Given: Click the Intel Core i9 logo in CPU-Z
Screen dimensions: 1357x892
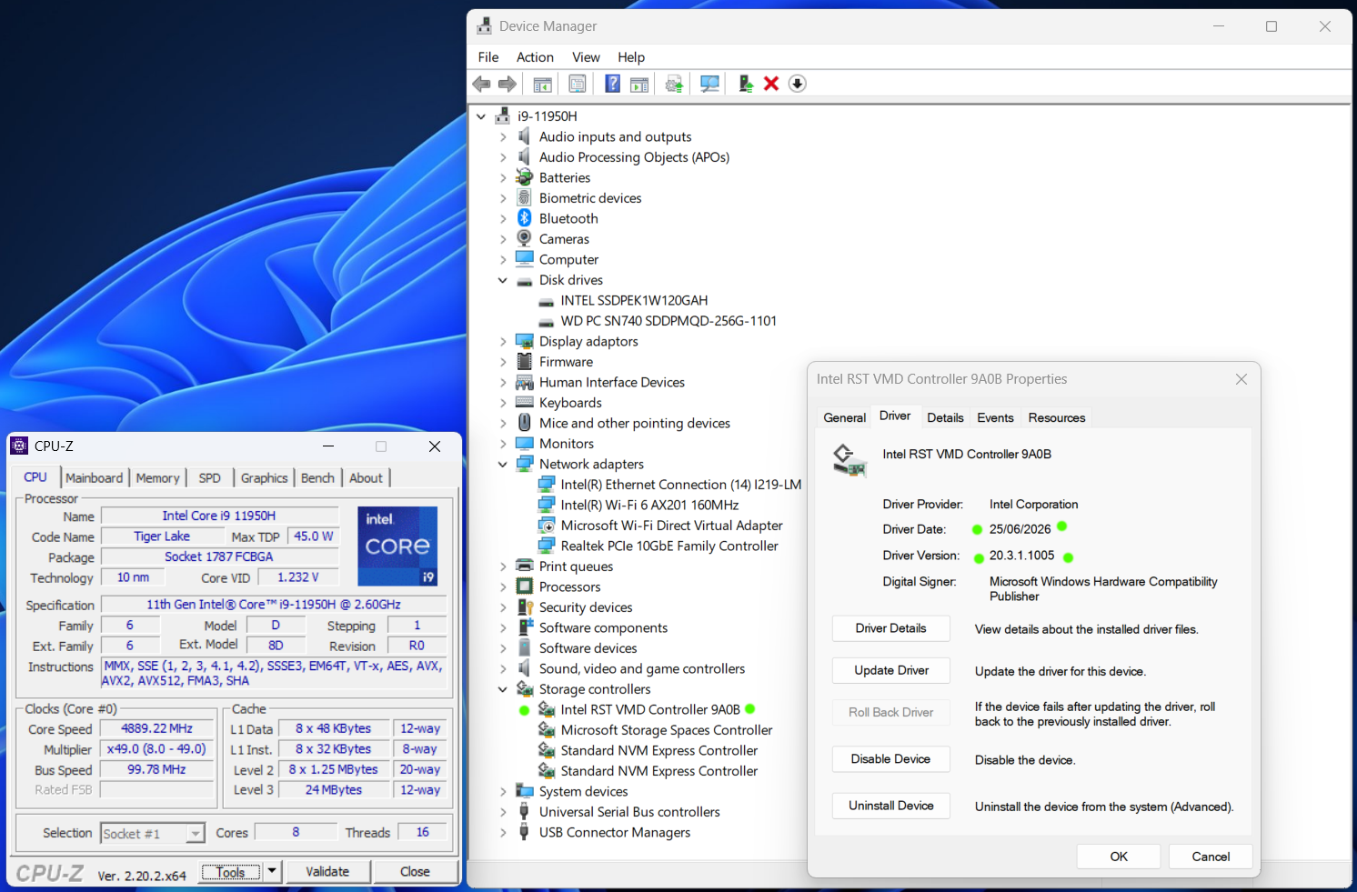Looking at the screenshot, I should 397,546.
